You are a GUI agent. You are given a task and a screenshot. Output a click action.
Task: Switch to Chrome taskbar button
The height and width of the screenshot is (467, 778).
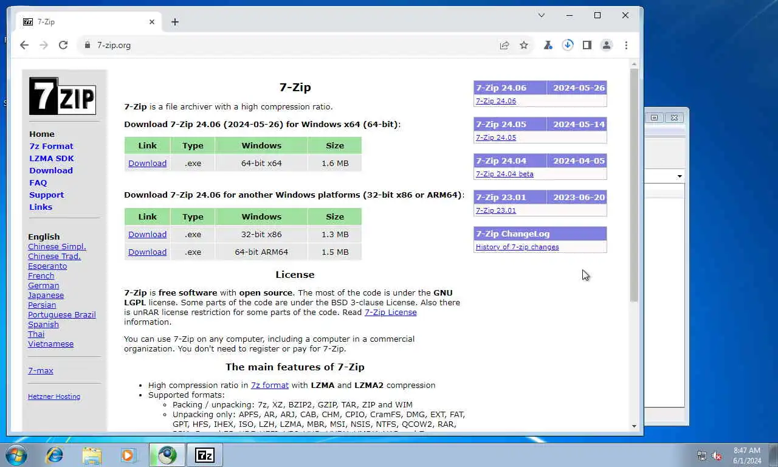(167, 455)
